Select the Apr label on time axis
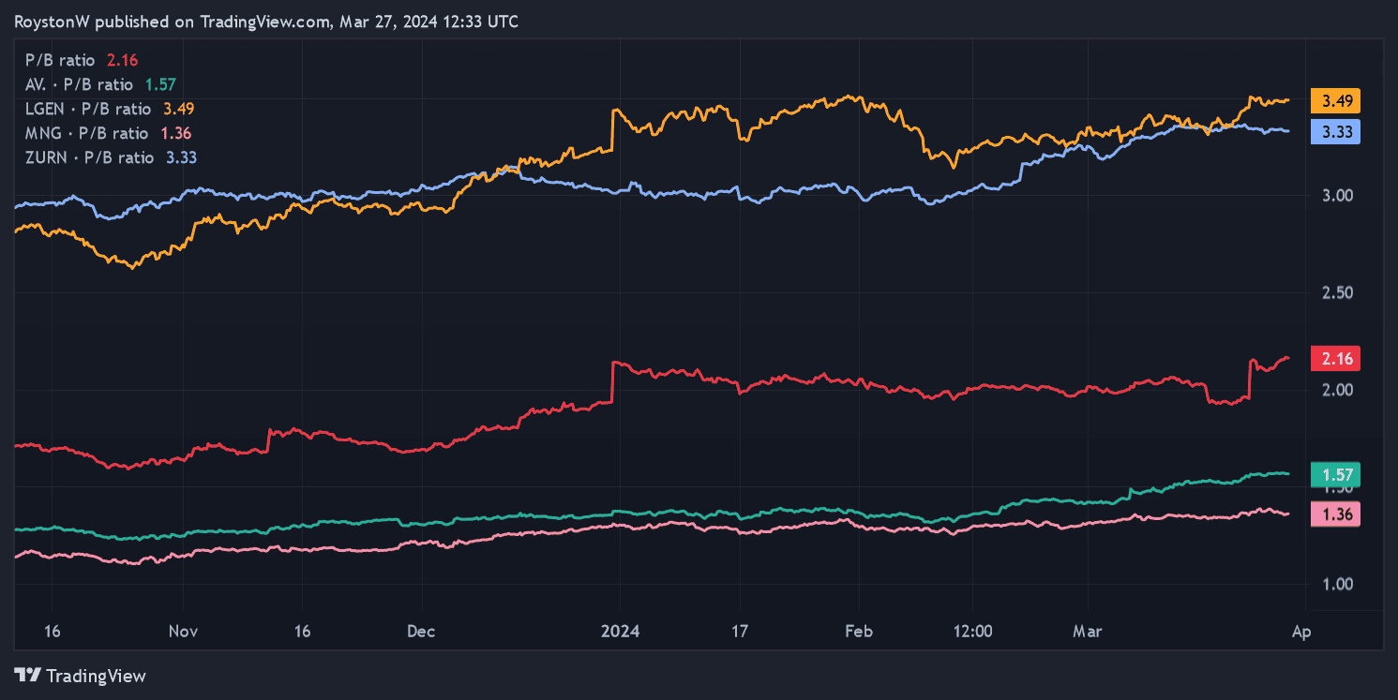 tap(1300, 632)
